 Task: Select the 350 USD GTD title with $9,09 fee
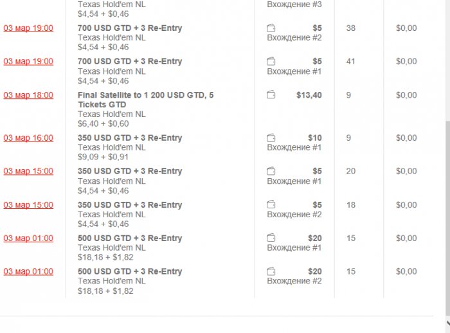(x=130, y=138)
